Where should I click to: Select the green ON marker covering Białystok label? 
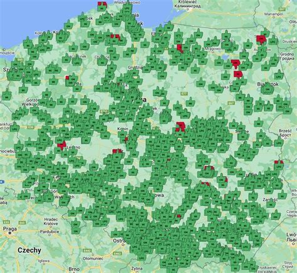coord(268,89)
